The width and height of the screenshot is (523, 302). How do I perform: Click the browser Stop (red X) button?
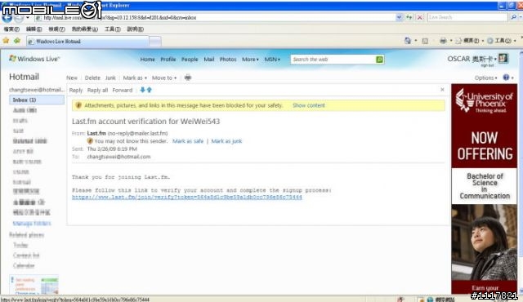click(420, 17)
